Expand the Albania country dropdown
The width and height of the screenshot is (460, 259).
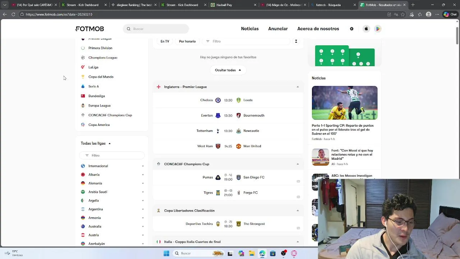[143, 175]
